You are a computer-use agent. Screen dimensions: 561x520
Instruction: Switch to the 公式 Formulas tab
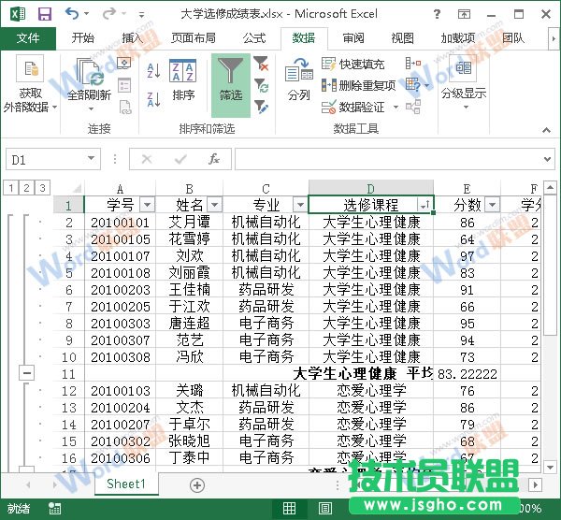click(254, 38)
